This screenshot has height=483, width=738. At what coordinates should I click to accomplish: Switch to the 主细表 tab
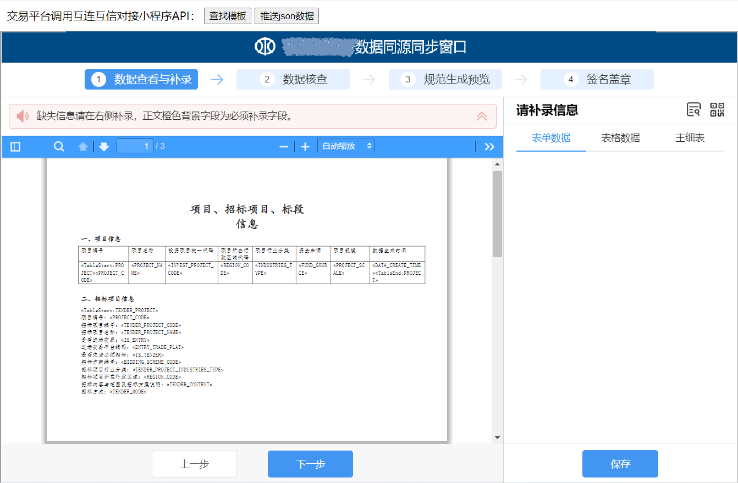[690, 138]
